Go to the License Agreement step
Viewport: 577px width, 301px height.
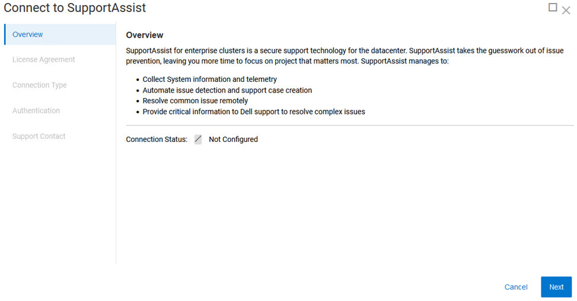[43, 59]
